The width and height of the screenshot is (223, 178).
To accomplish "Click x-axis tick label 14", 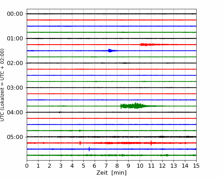I will (185, 166).
